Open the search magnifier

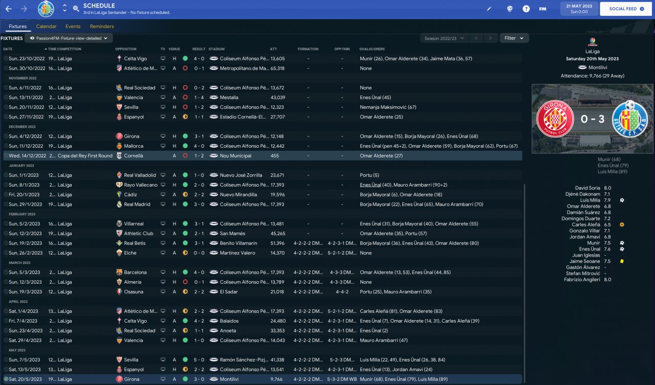(x=76, y=9)
